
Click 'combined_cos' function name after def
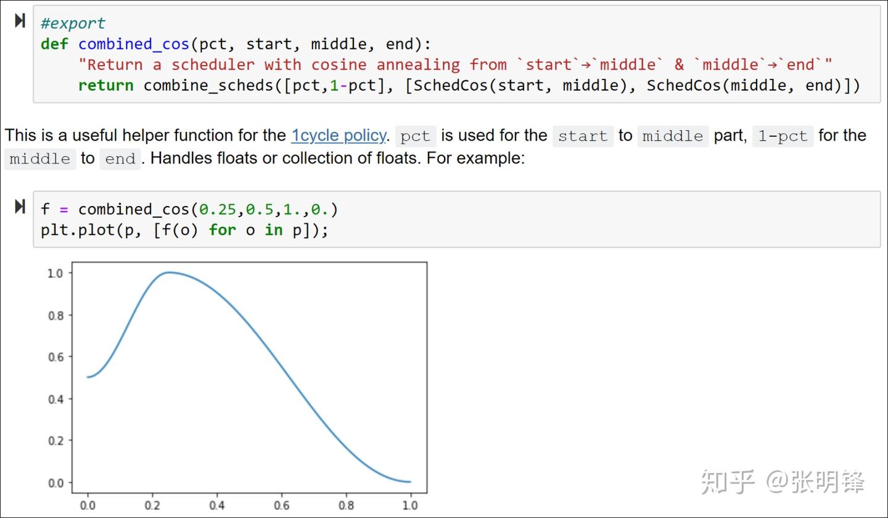(134, 44)
